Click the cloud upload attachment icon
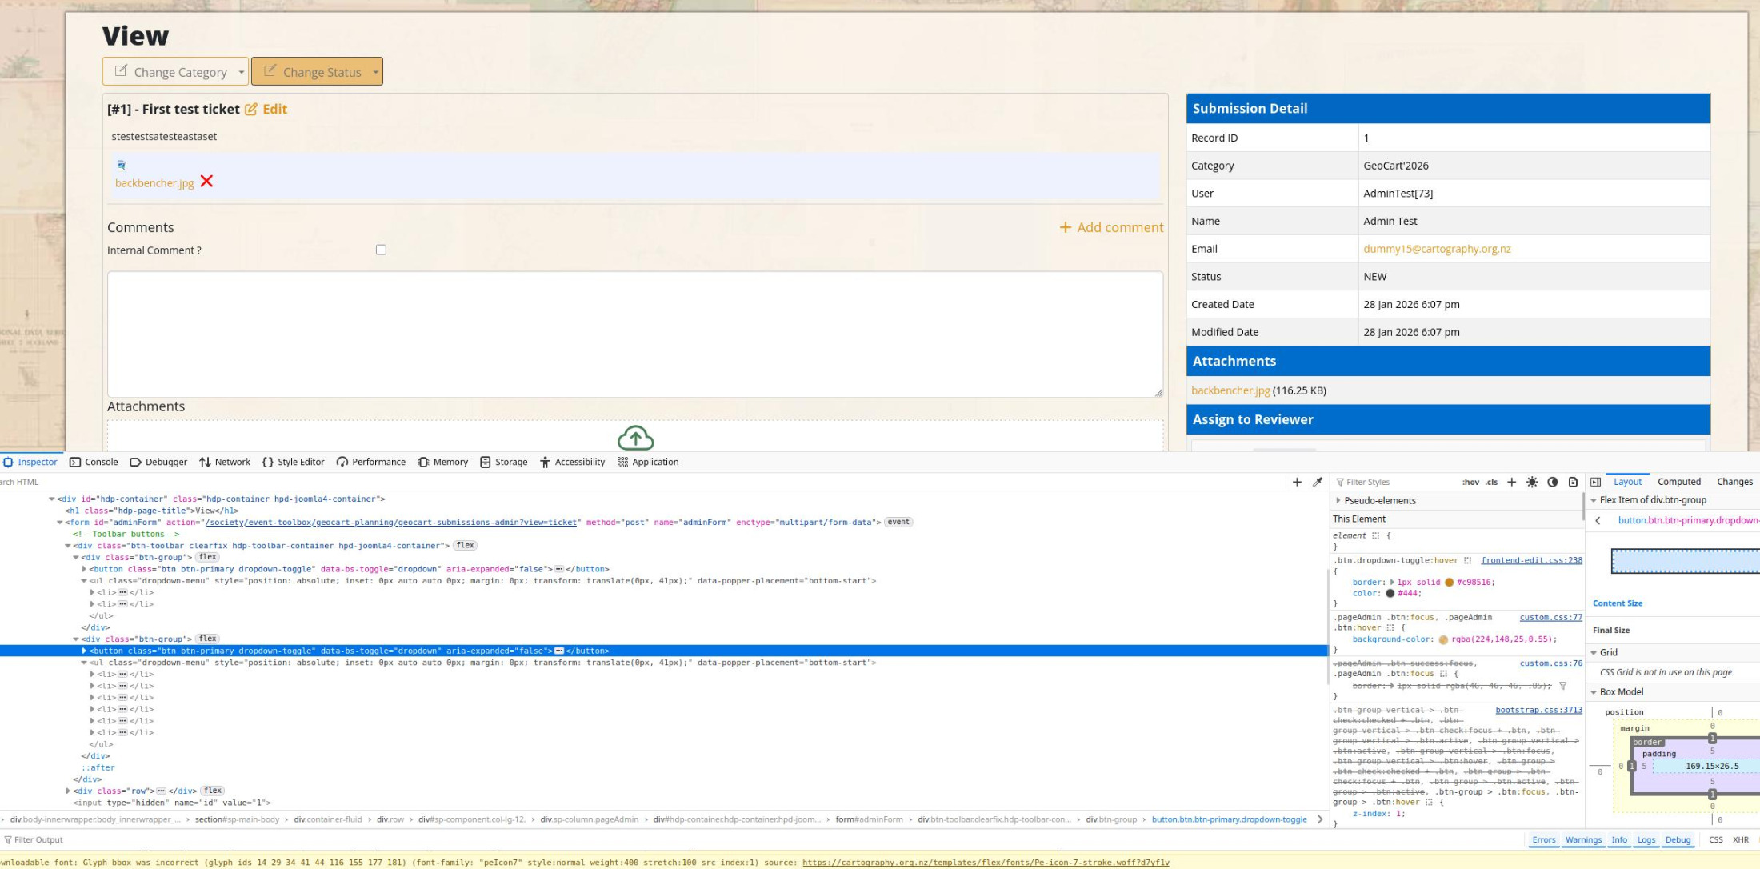The image size is (1760, 869). pos(635,438)
